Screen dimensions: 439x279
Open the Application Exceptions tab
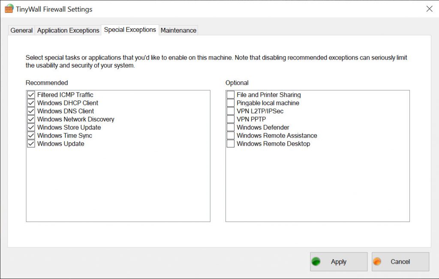pyautogui.click(x=68, y=30)
